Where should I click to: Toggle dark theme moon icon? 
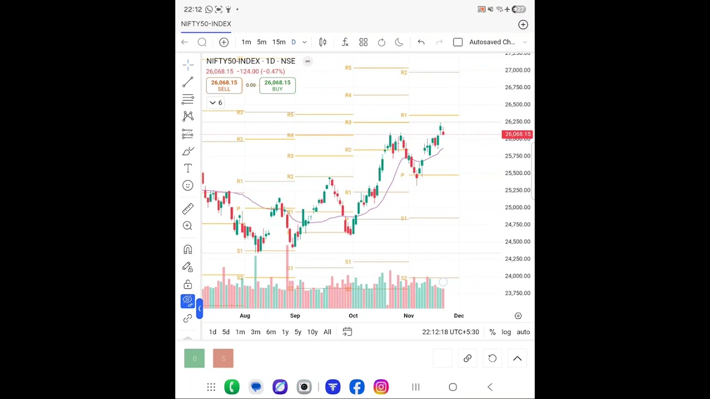click(x=399, y=42)
